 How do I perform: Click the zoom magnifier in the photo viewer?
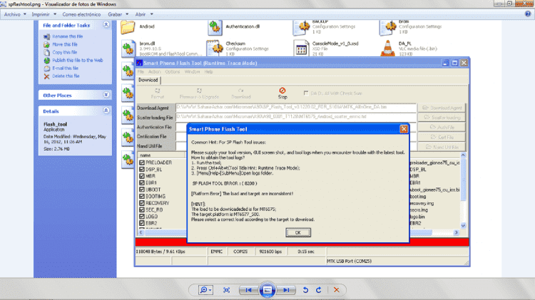coord(203,290)
